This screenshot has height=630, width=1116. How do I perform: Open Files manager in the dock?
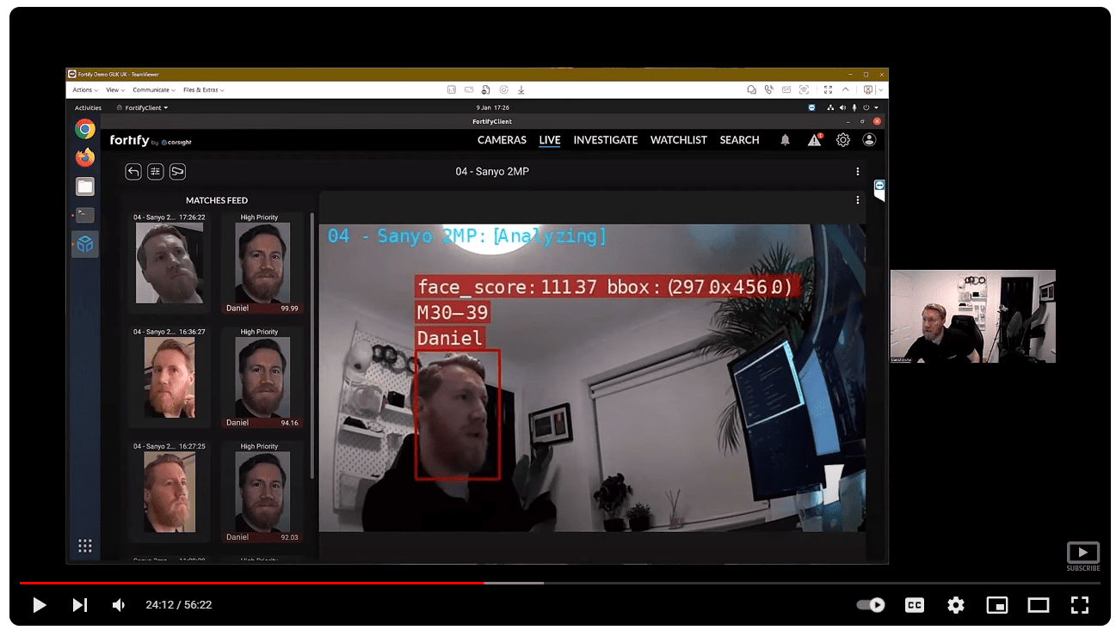(x=84, y=187)
